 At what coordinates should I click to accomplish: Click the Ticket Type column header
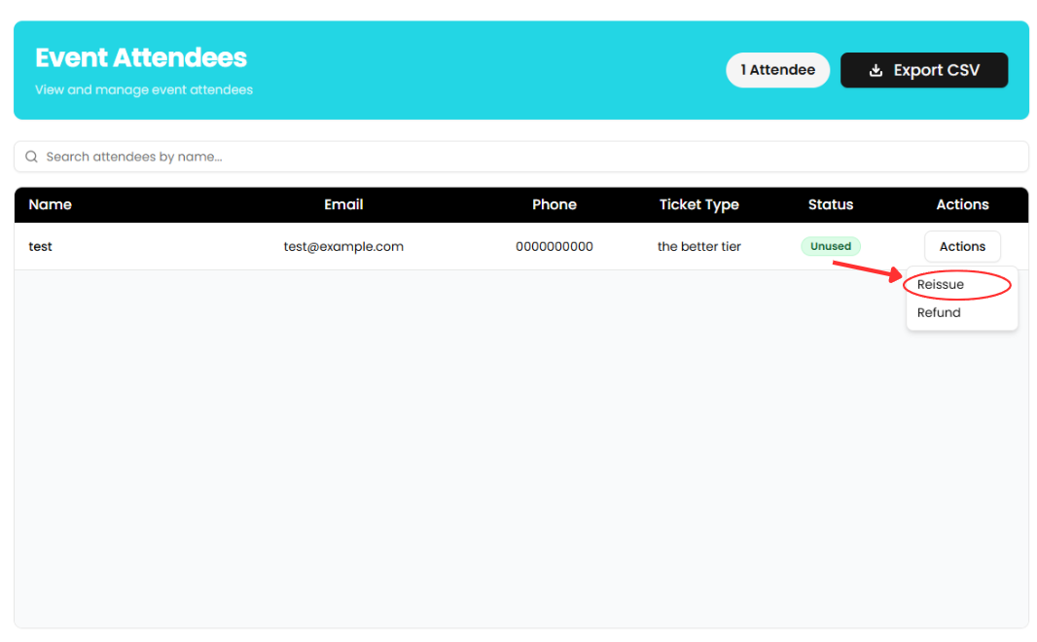pyautogui.click(x=698, y=205)
